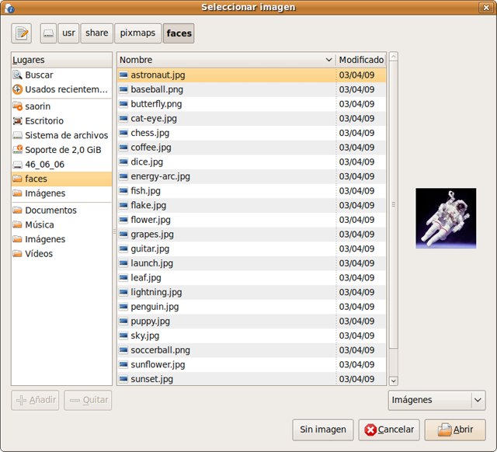Select Sistema de archivos in sidebar
497x452 pixels.
tap(66, 135)
